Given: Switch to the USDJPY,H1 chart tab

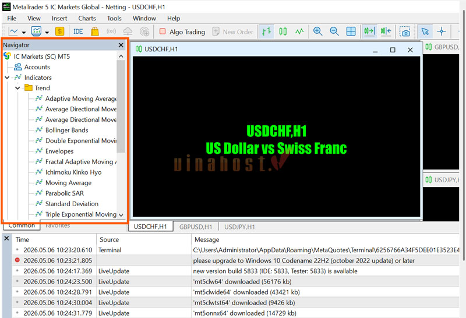Looking at the screenshot, I should (x=239, y=227).
